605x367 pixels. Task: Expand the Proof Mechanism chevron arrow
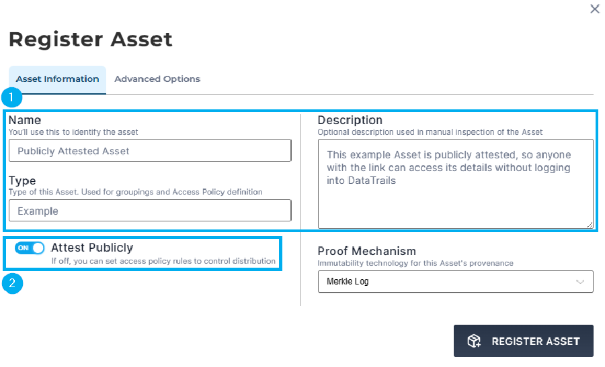[580, 282]
